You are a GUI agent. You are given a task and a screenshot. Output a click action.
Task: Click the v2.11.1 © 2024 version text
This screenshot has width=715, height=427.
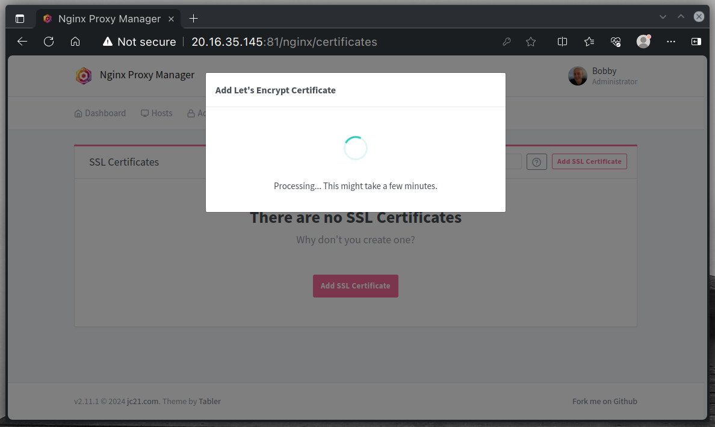click(99, 402)
